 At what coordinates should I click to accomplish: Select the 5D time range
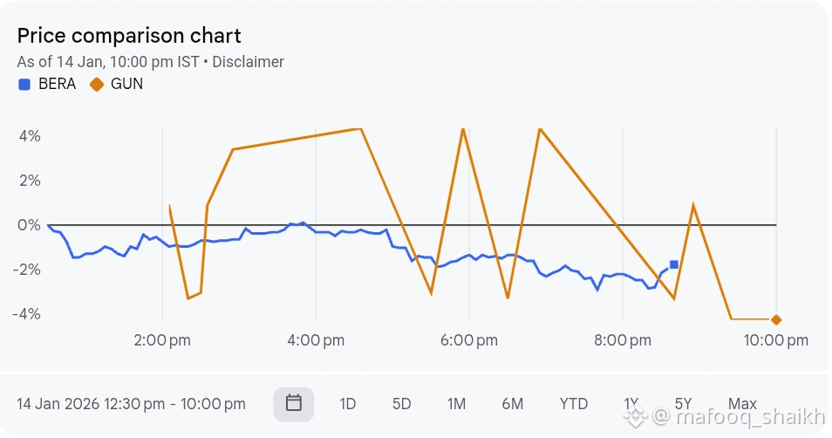coord(401,404)
